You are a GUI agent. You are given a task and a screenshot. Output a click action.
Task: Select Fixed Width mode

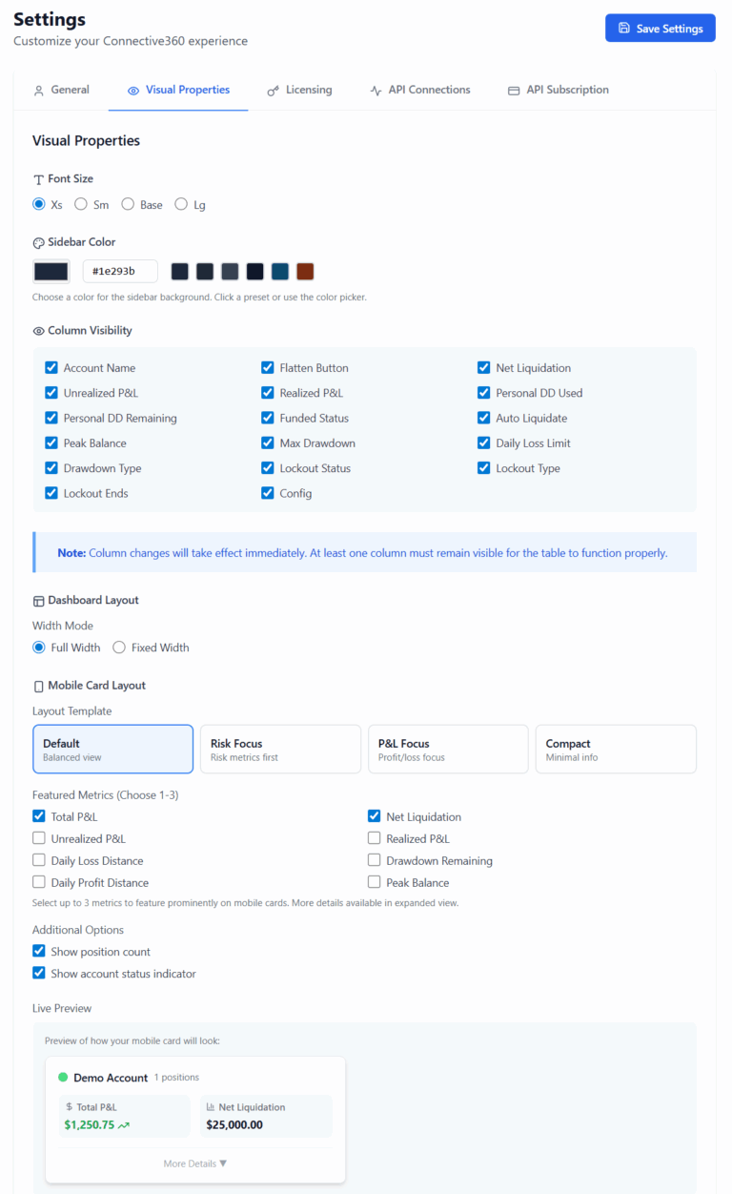point(119,648)
